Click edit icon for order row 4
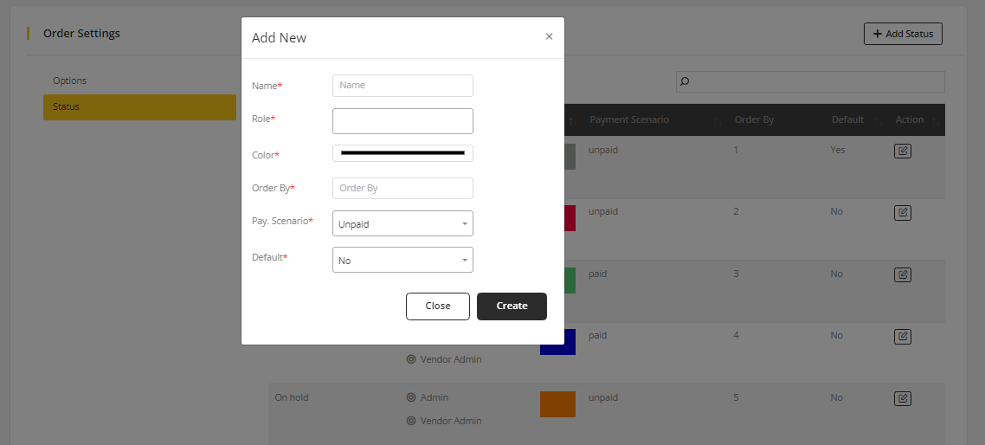This screenshot has width=985, height=445. pyautogui.click(x=902, y=336)
